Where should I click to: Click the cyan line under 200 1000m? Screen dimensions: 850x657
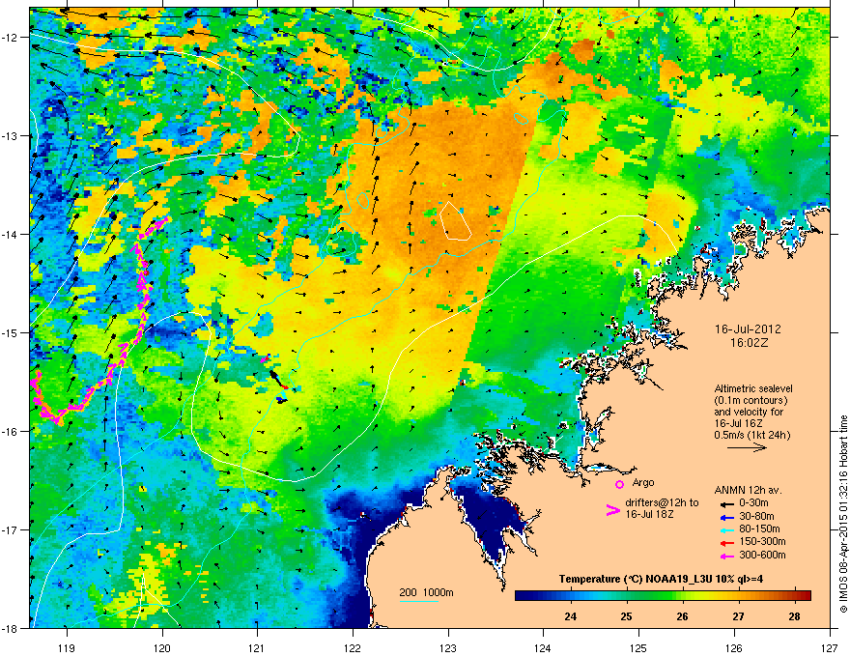coord(418,601)
